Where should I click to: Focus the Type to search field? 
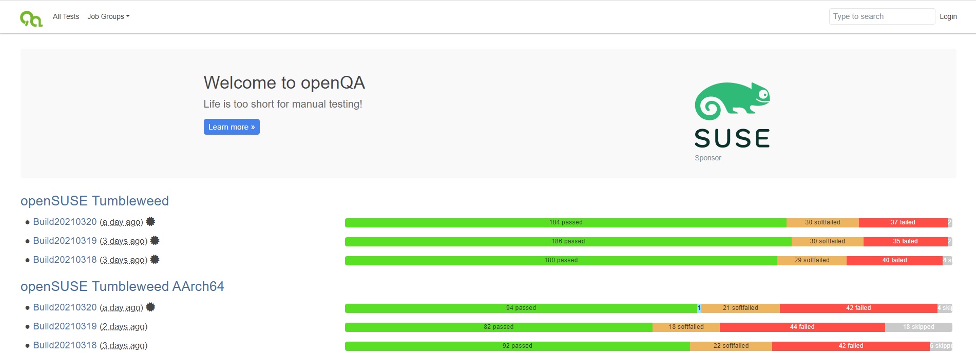coord(881,16)
